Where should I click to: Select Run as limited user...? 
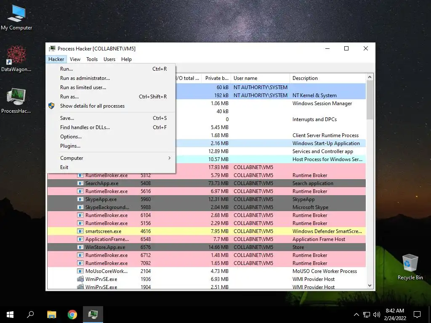[111, 87]
